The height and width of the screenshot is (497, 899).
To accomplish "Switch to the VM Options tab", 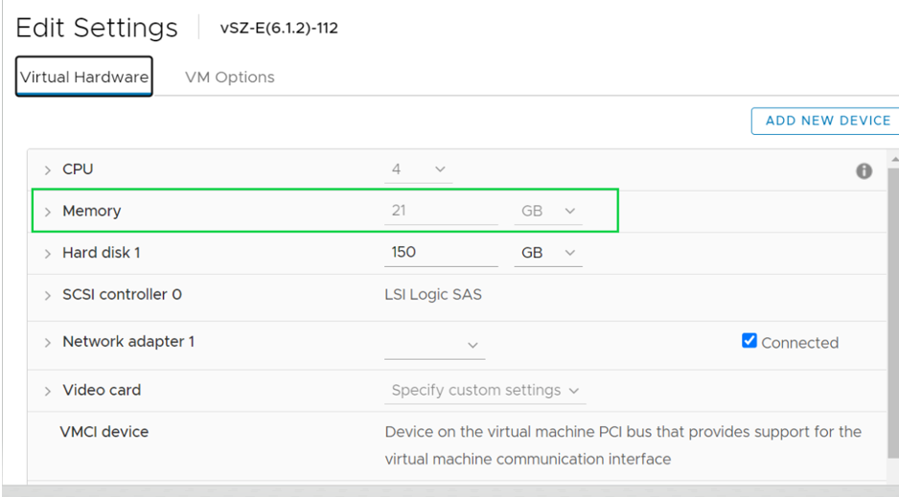I will tap(229, 78).
